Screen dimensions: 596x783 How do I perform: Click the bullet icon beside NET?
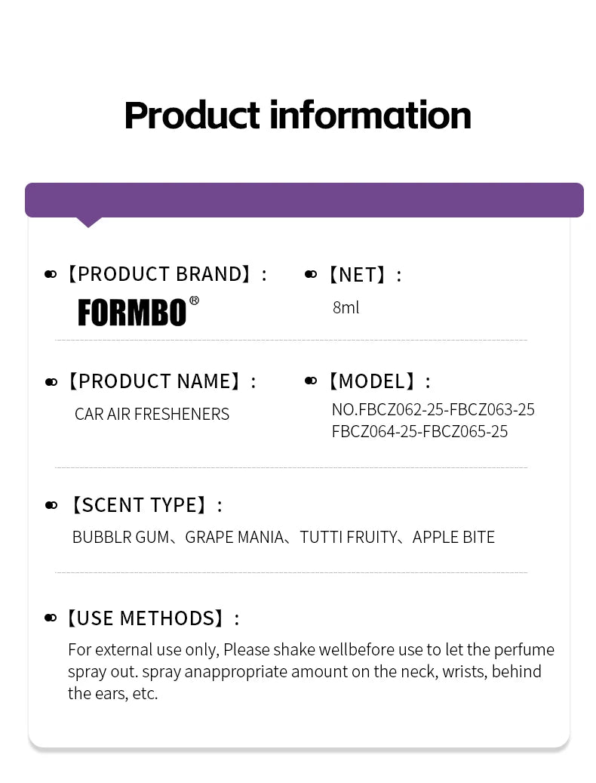coord(311,274)
